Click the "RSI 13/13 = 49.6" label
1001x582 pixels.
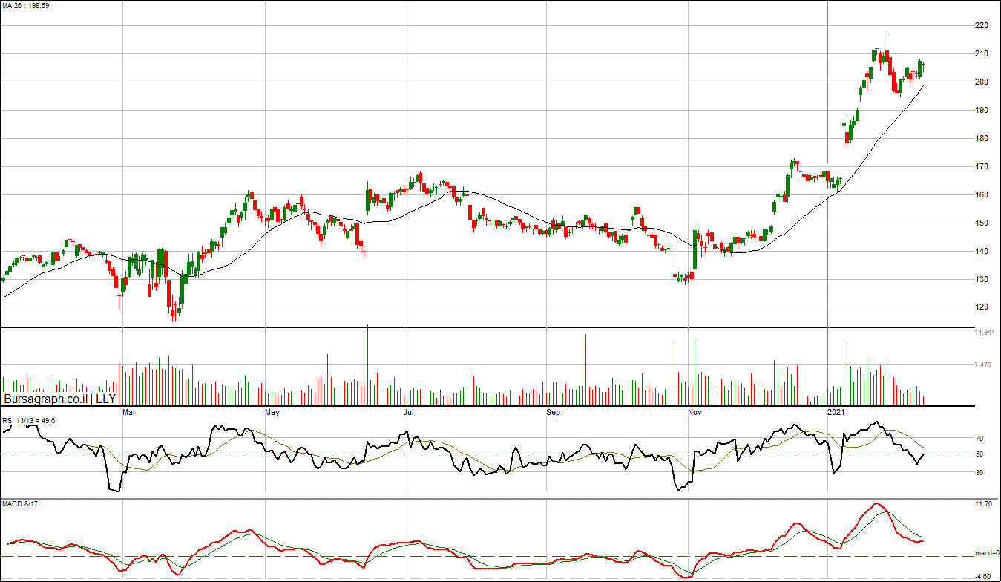29,421
